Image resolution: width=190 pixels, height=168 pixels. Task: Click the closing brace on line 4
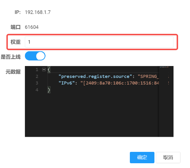[49, 90]
